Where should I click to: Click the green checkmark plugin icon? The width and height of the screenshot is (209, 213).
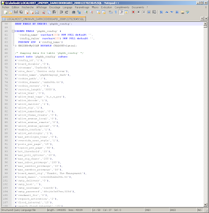point(188,12)
